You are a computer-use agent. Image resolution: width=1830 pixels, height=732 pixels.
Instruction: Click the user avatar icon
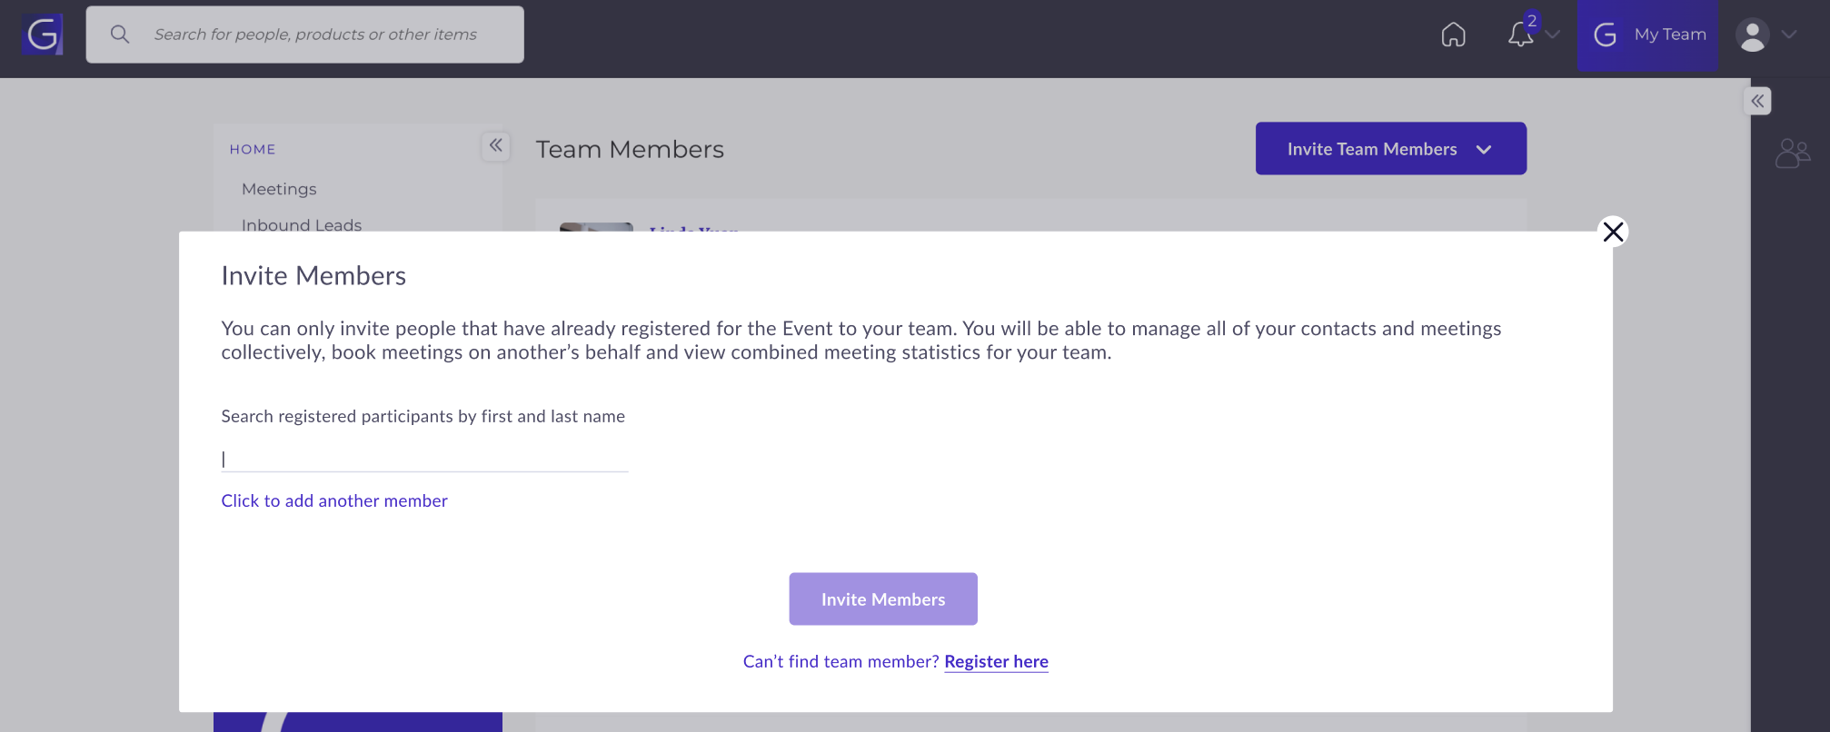click(1752, 35)
